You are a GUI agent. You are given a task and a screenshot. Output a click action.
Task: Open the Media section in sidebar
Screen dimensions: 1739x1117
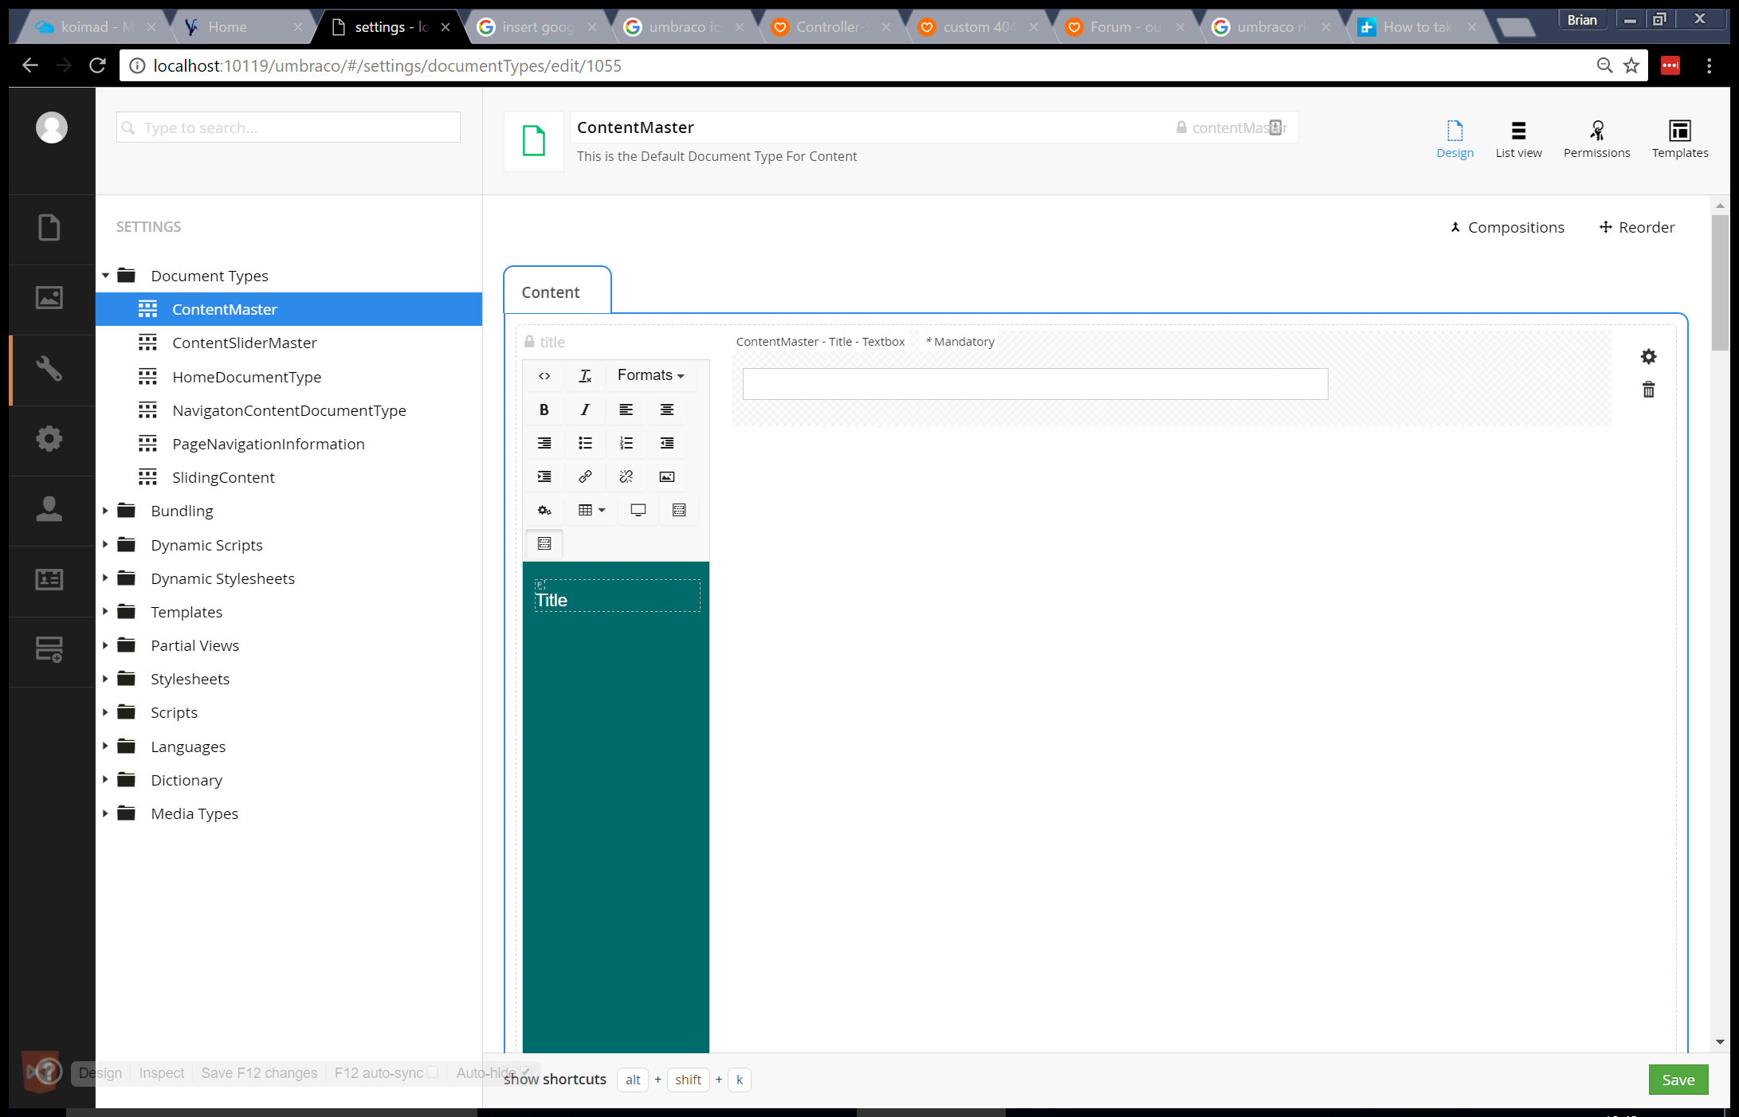tap(49, 298)
